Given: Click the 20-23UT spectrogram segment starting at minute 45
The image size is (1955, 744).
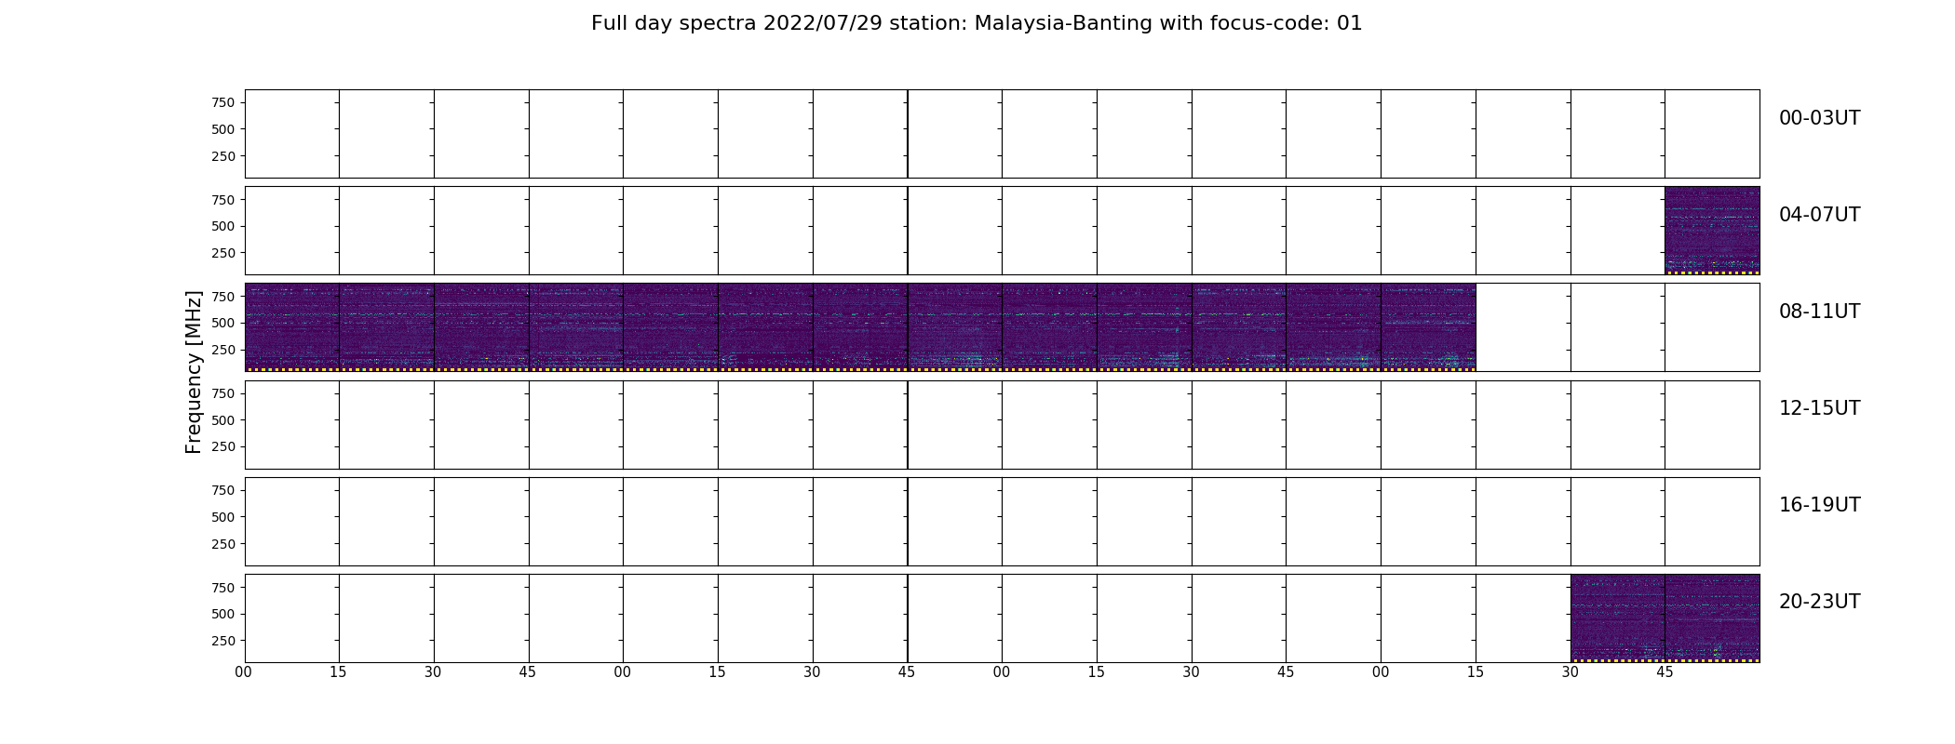Looking at the screenshot, I should 1712,618.
